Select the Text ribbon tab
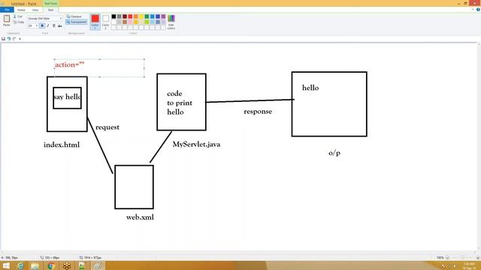This screenshot has width=481, height=270. (x=50, y=10)
